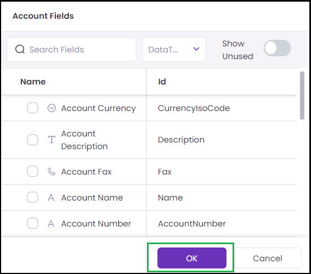Image resolution: width=311 pixels, height=274 pixels.
Task: Click the text type icon beside Account Number
Action: (51, 224)
